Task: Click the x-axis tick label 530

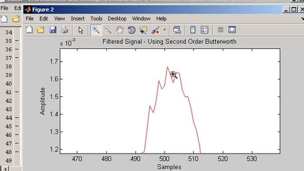Action: (x=252, y=159)
